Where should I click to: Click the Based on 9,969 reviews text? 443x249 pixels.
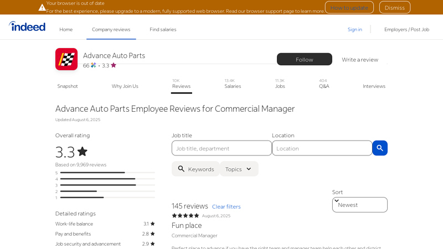81,164
